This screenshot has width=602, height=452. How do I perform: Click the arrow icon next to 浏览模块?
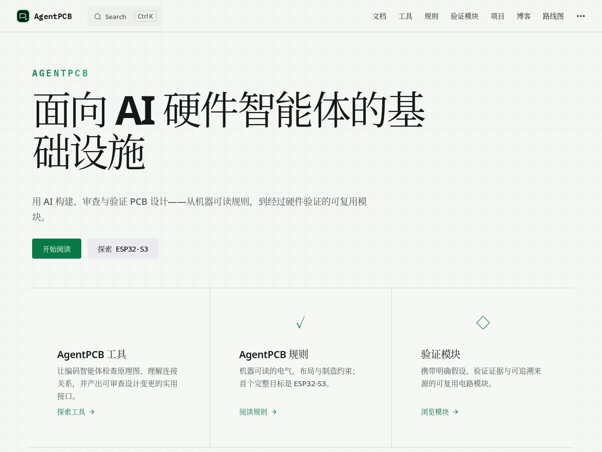click(456, 412)
